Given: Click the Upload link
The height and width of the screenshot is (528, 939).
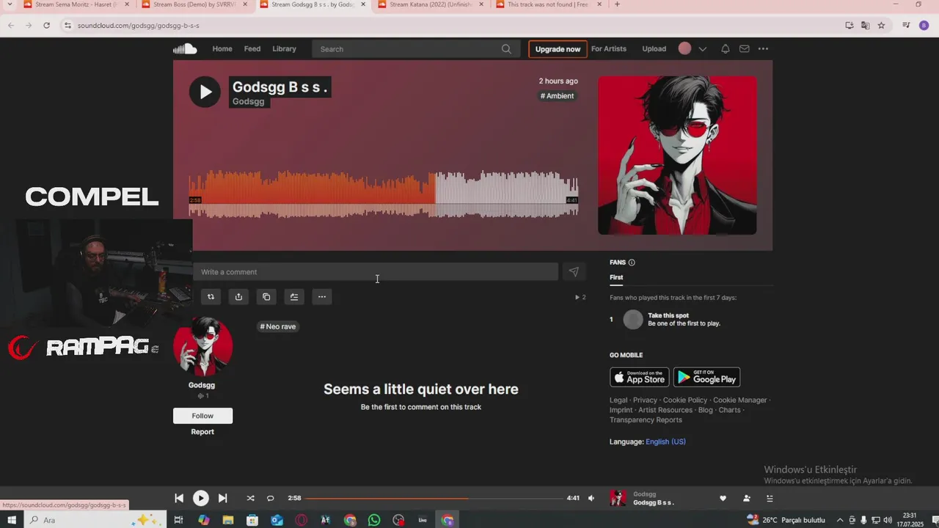Looking at the screenshot, I should 654,49.
